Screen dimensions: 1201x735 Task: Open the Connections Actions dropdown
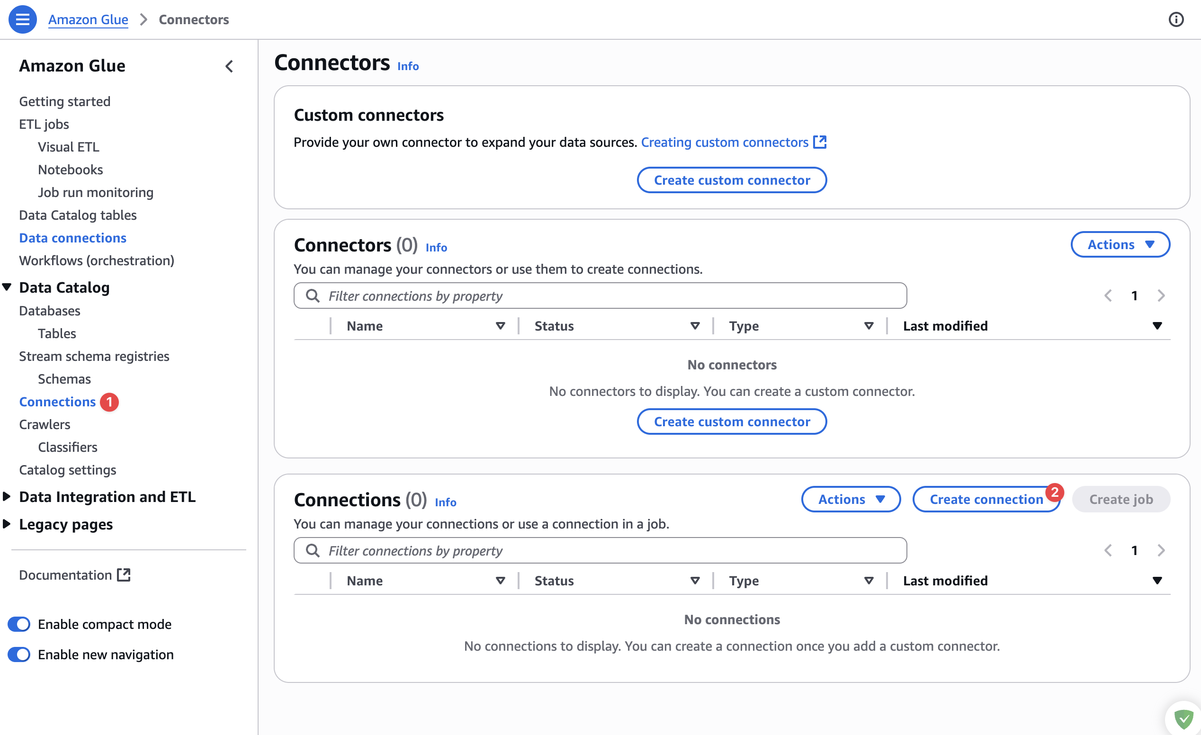click(851, 500)
